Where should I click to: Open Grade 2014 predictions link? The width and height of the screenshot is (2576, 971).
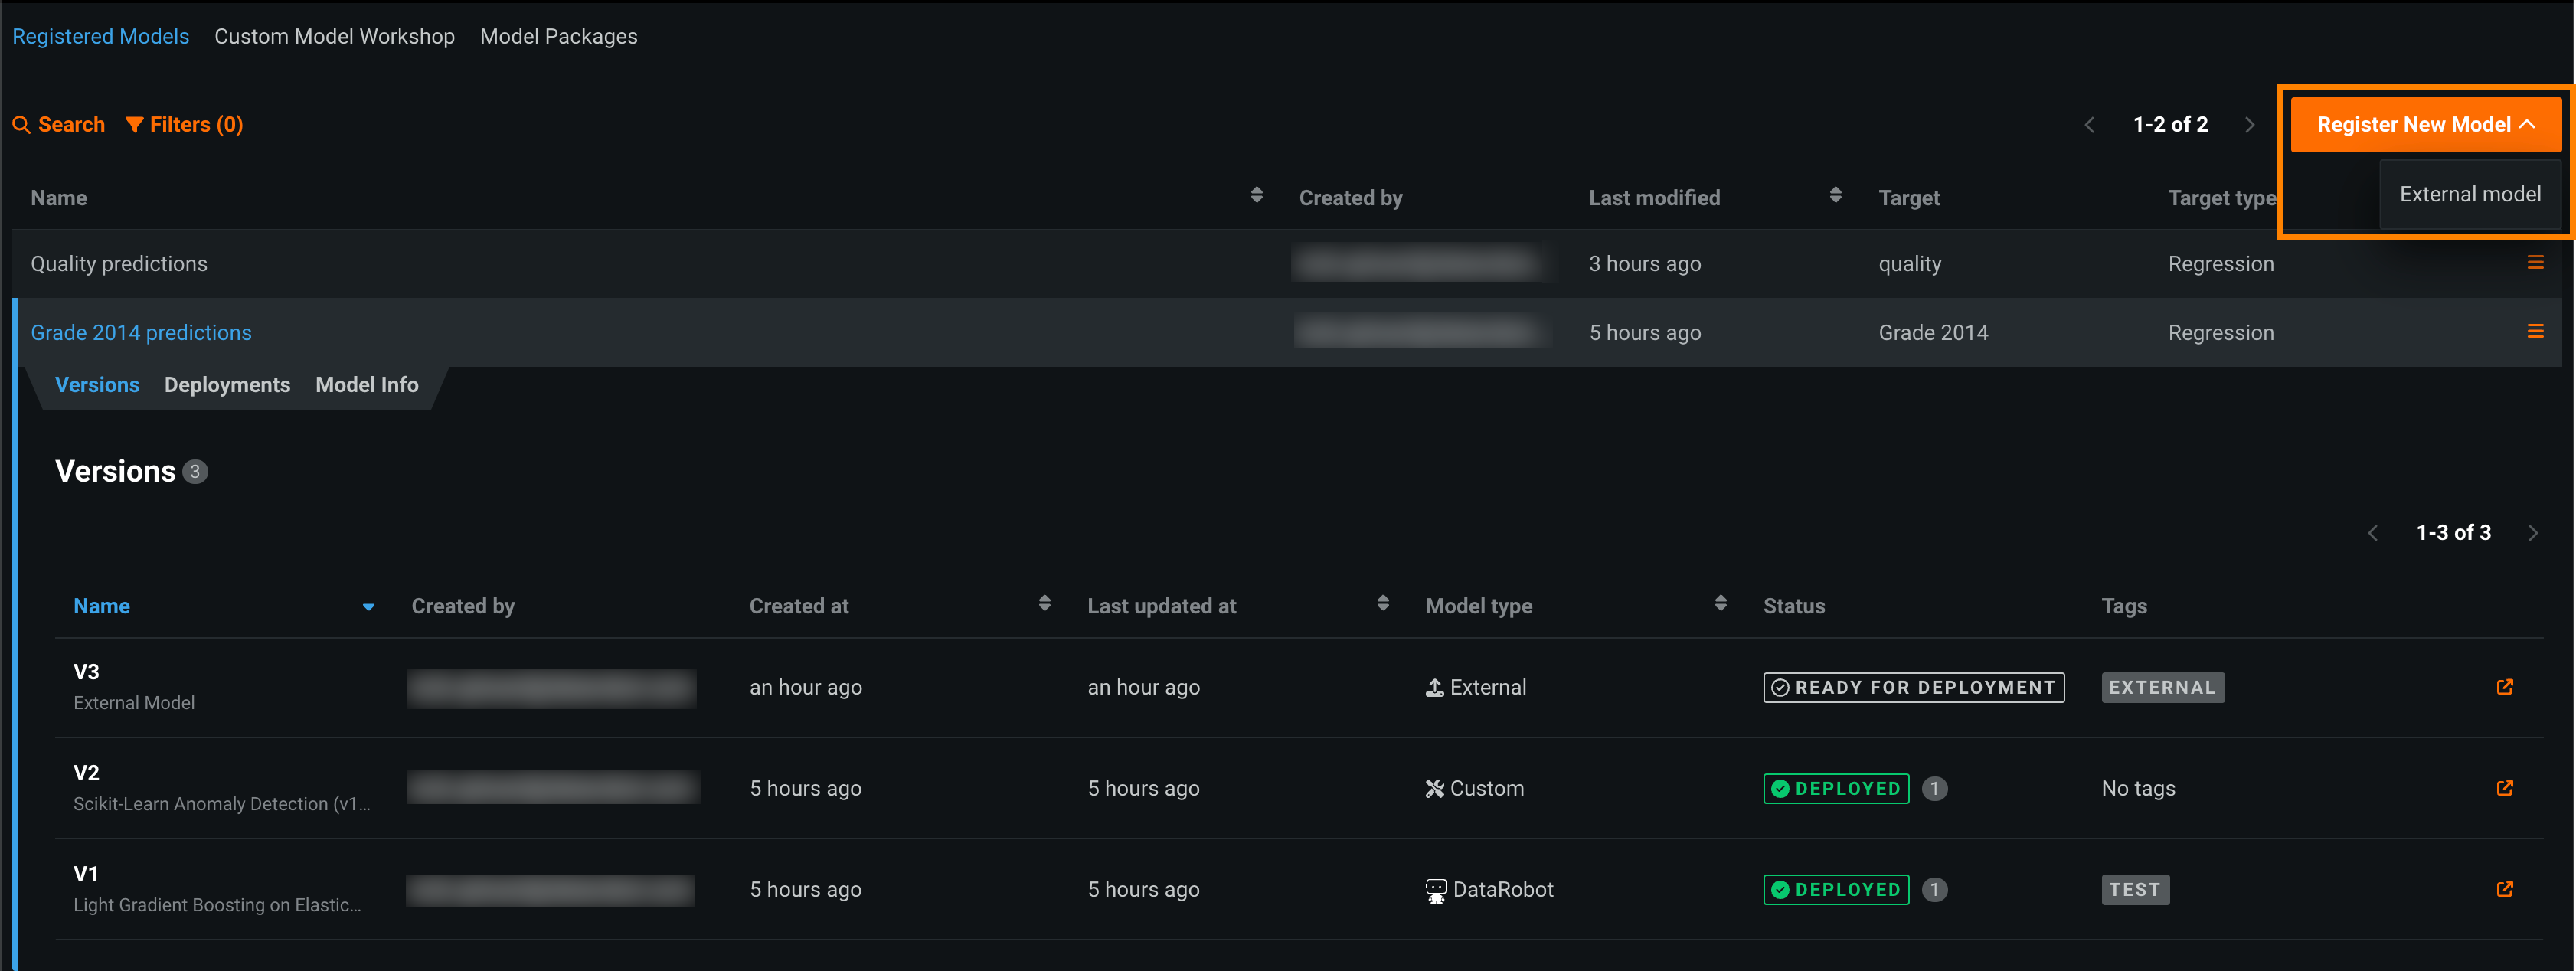tap(141, 333)
